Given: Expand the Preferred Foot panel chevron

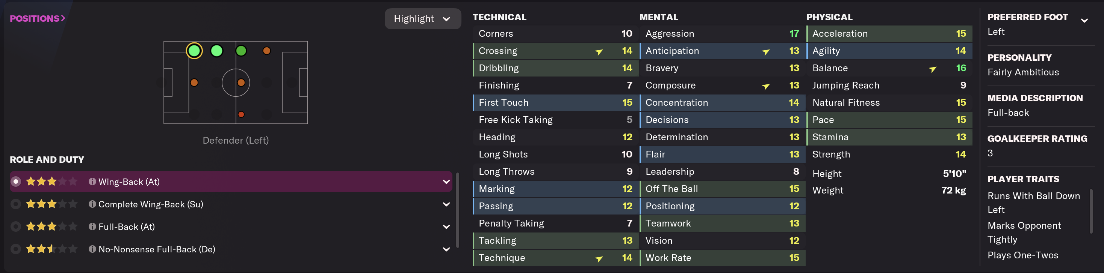Looking at the screenshot, I should (1084, 20).
